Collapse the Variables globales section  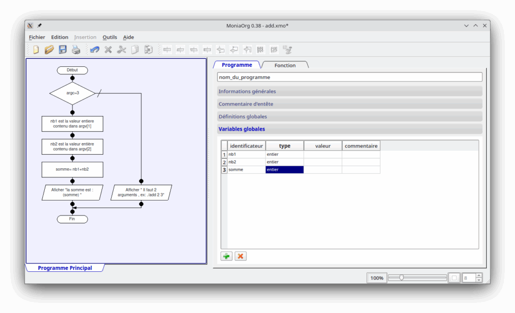349,129
